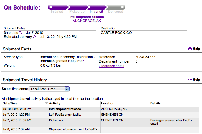Click question icon in Shipment Facts header
The width and height of the screenshot is (202, 134).
(190, 49)
